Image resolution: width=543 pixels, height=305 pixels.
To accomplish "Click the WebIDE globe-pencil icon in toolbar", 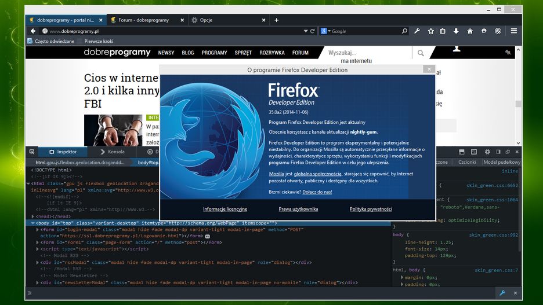I will (498, 31).
